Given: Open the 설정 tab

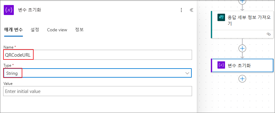Looking at the screenshot, I should 35,30.
